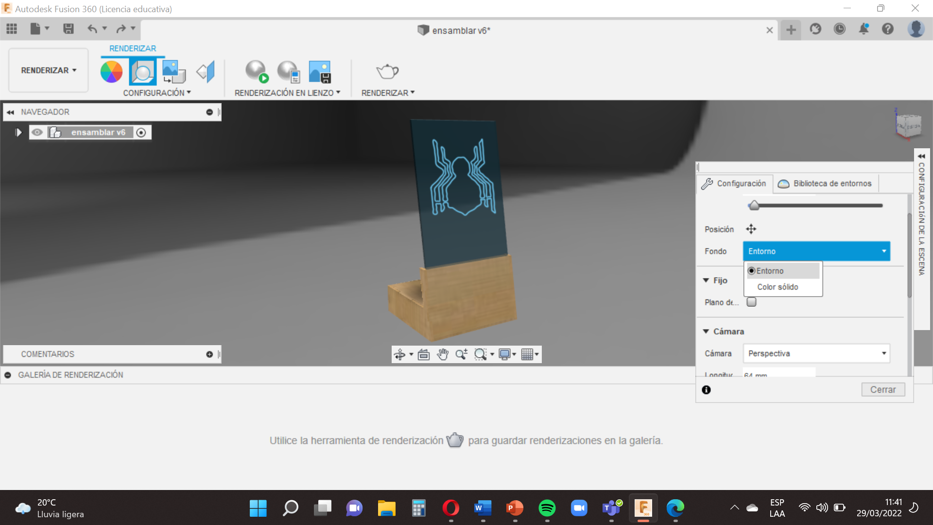The width and height of the screenshot is (933, 525).
Task: Start in-canvas rendering
Action: (257, 71)
